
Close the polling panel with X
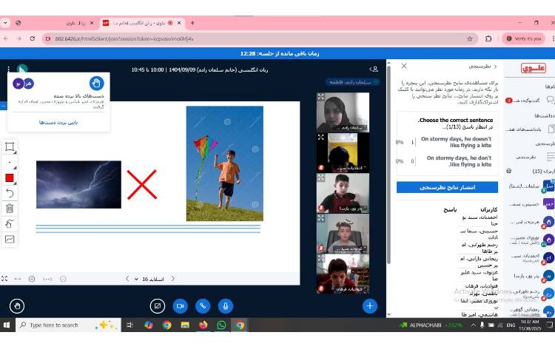click(404, 67)
